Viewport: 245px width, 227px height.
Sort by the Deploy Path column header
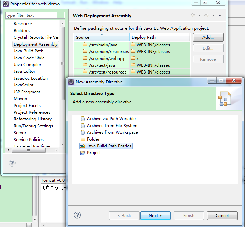[x=159, y=37]
